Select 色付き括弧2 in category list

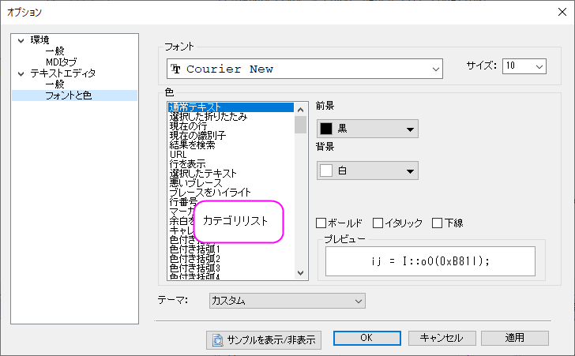point(231,259)
